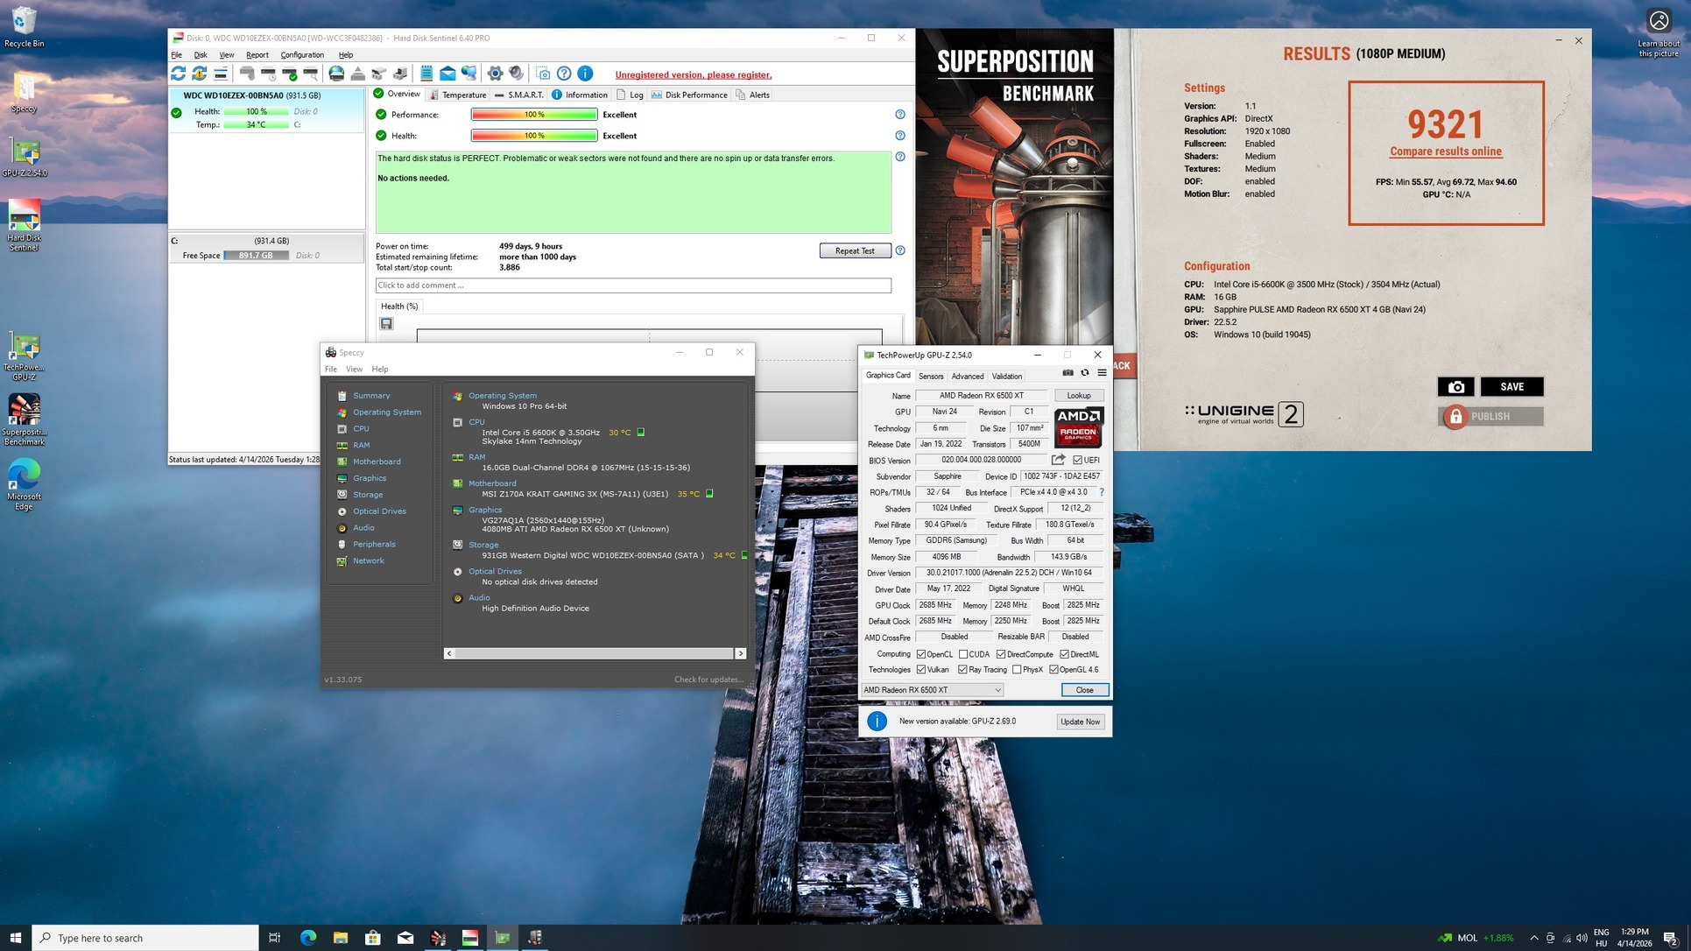Toggle the Ray Tracing checkbox
This screenshot has height=951, width=1691.
pyautogui.click(x=962, y=670)
